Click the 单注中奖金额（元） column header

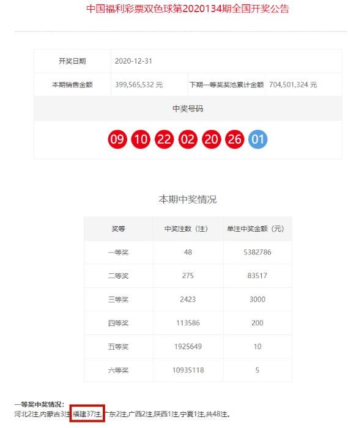[257, 229]
